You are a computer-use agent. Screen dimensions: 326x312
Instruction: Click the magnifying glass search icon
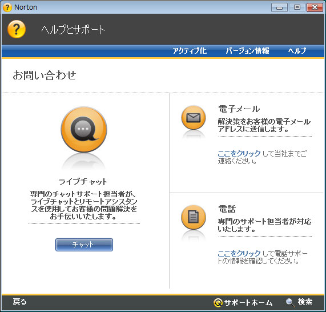(290, 302)
